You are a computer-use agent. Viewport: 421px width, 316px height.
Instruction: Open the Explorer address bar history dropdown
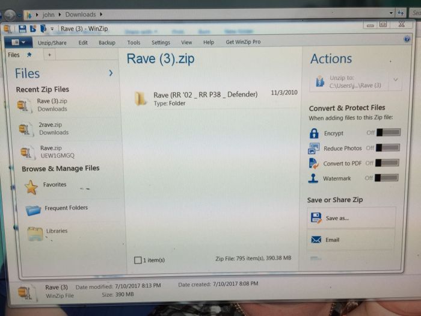point(391,13)
